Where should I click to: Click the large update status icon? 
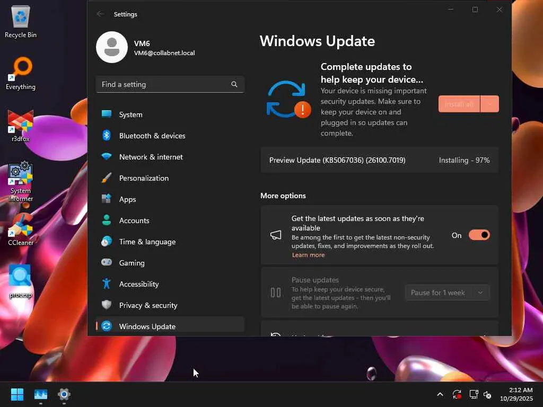288,100
